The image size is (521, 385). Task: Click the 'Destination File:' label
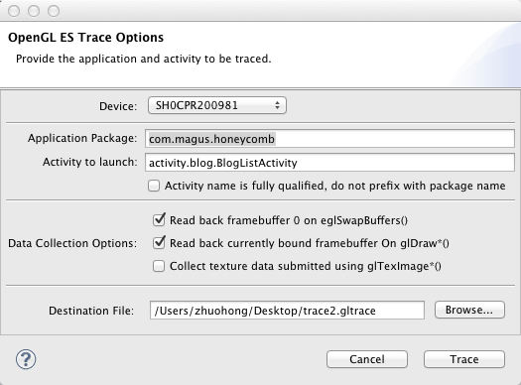click(91, 311)
